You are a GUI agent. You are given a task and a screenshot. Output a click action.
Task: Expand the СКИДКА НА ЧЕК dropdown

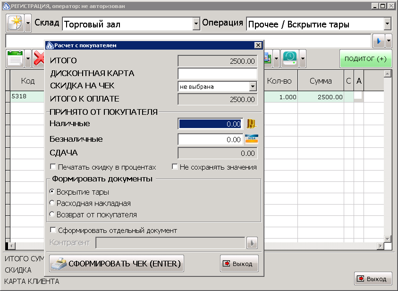point(253,86)
